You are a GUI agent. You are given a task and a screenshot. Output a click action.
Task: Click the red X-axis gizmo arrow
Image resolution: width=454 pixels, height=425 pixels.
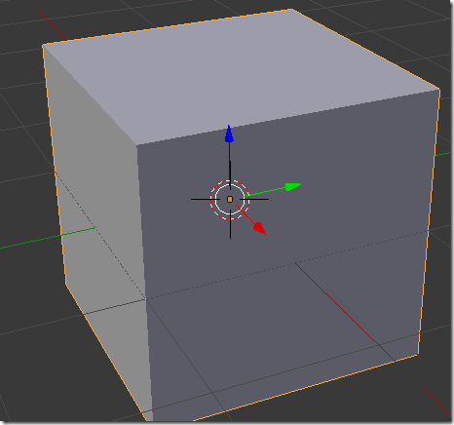(x=259, y=228)
